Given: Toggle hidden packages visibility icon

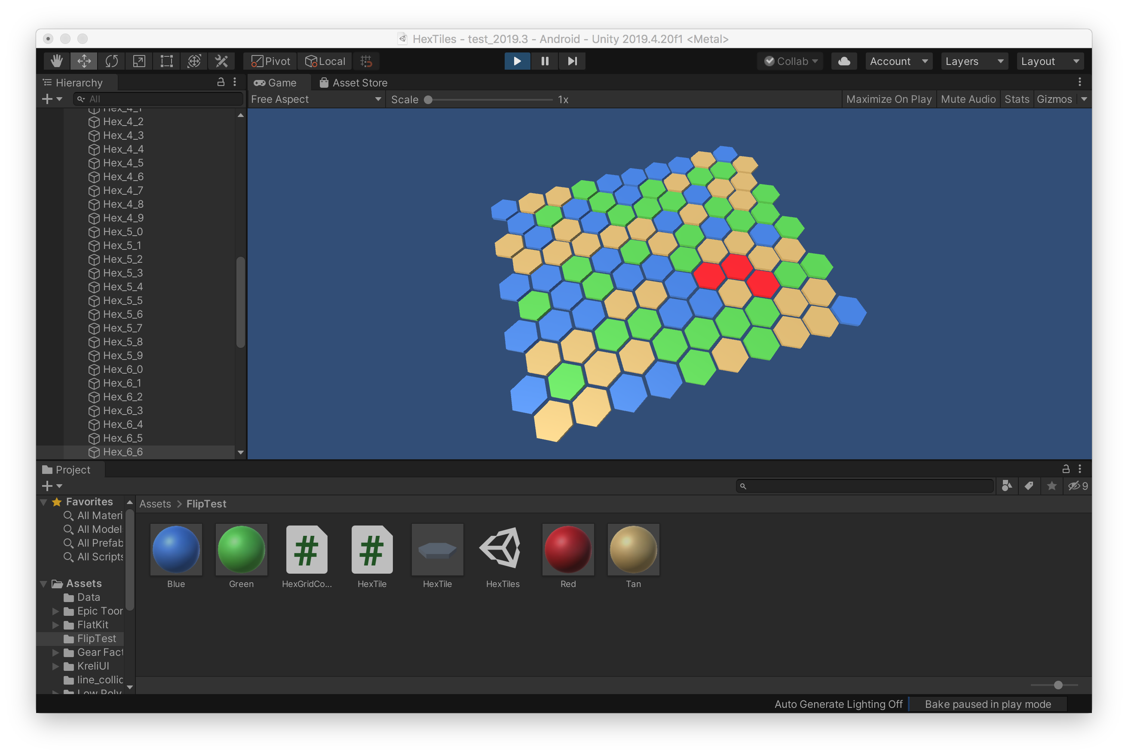Looking at the screenshot, I should (1077, 486).
